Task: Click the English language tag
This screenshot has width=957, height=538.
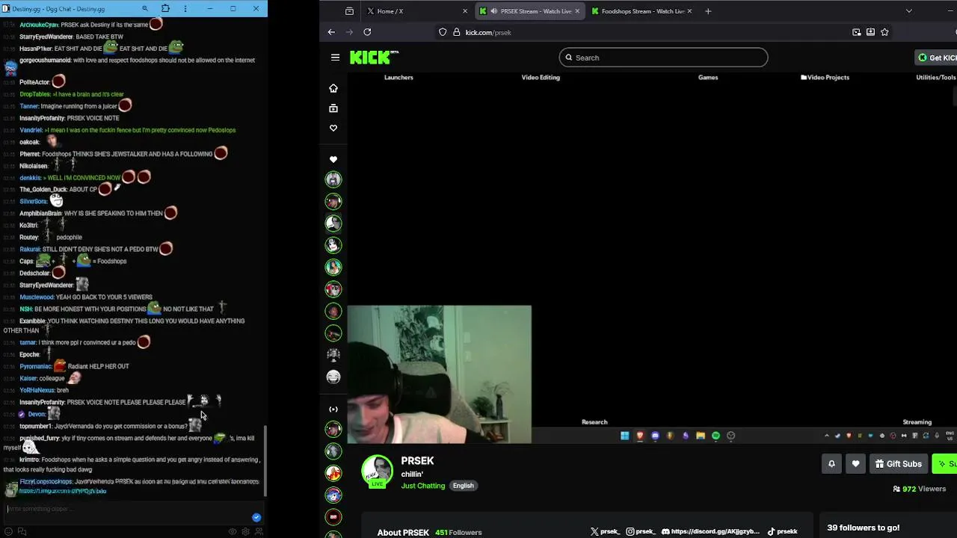Action: [x=463, y=486]
